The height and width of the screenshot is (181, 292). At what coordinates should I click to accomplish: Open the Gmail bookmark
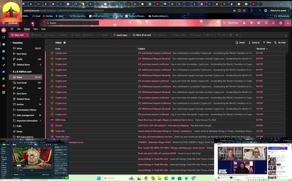[36, 16]
